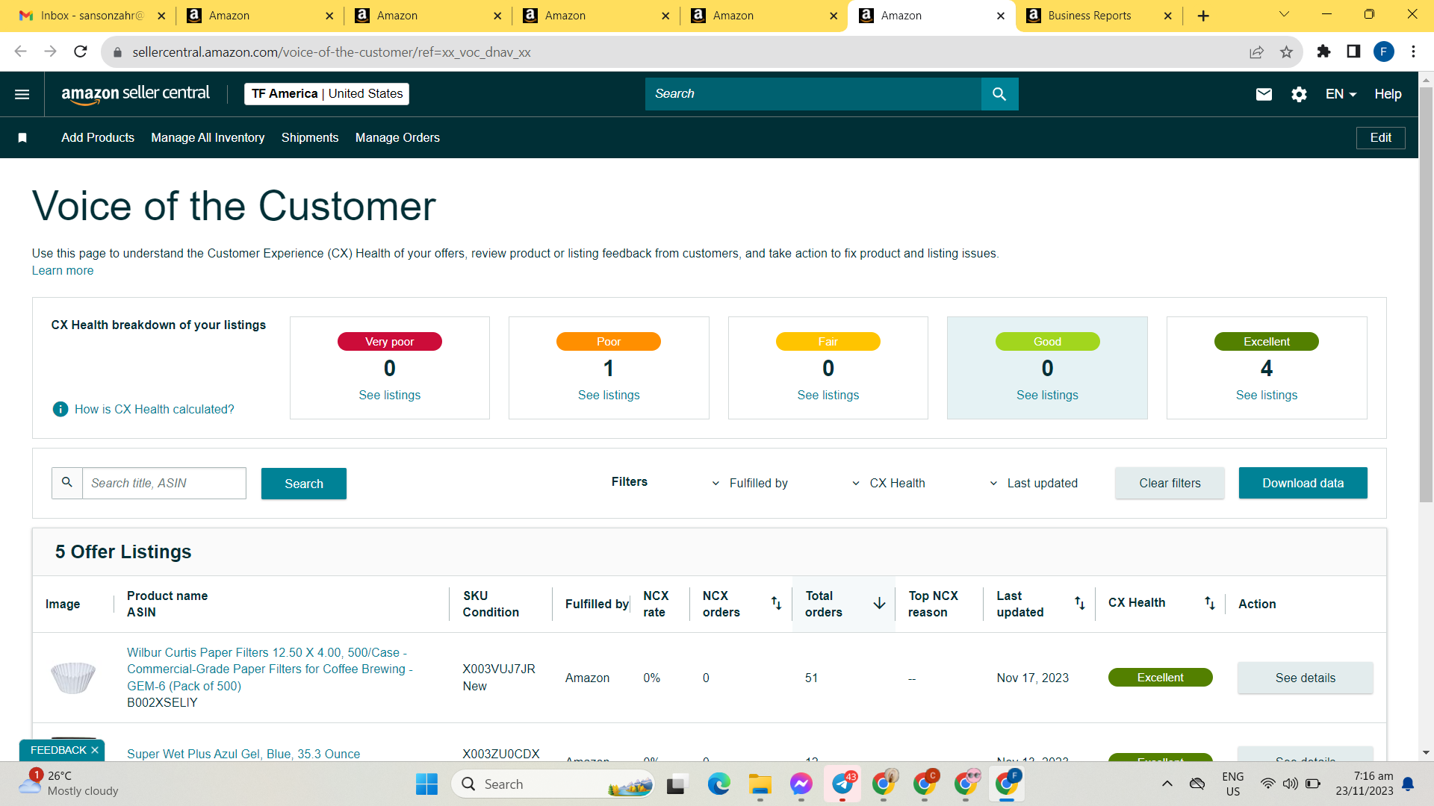This screenshot has height=806, width=1434.
Task: Open Microsoft Edge from the taskbar
Action: 718,784
